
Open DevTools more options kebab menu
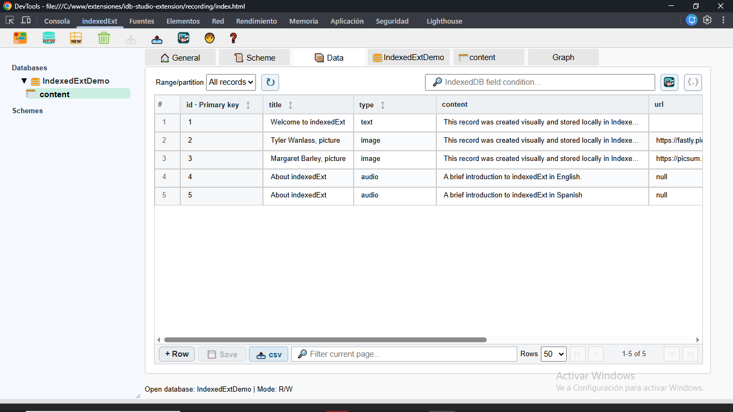(x=723, y=20)
